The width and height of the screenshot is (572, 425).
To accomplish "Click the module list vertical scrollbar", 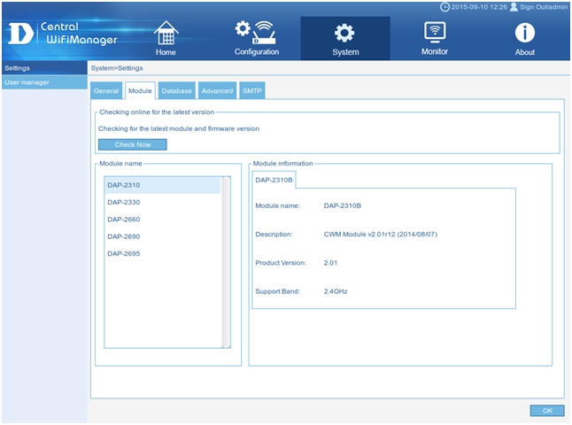I will click(227, 261).
